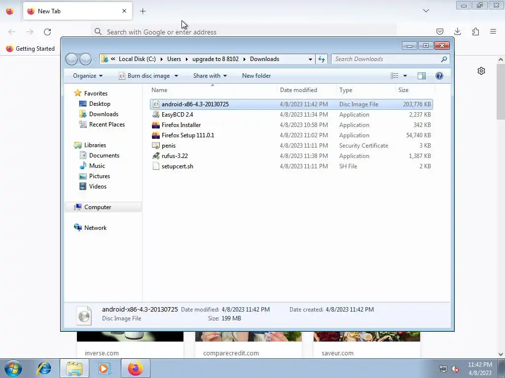Expand breadcrumb arrow after Users
This screenshot has height=378, width=505.
tap(186, 59)
